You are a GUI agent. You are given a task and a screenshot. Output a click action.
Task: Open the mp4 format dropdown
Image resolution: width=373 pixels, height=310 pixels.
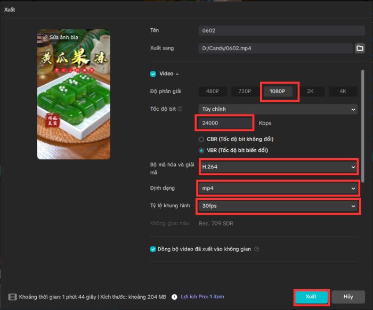(278, 188)
